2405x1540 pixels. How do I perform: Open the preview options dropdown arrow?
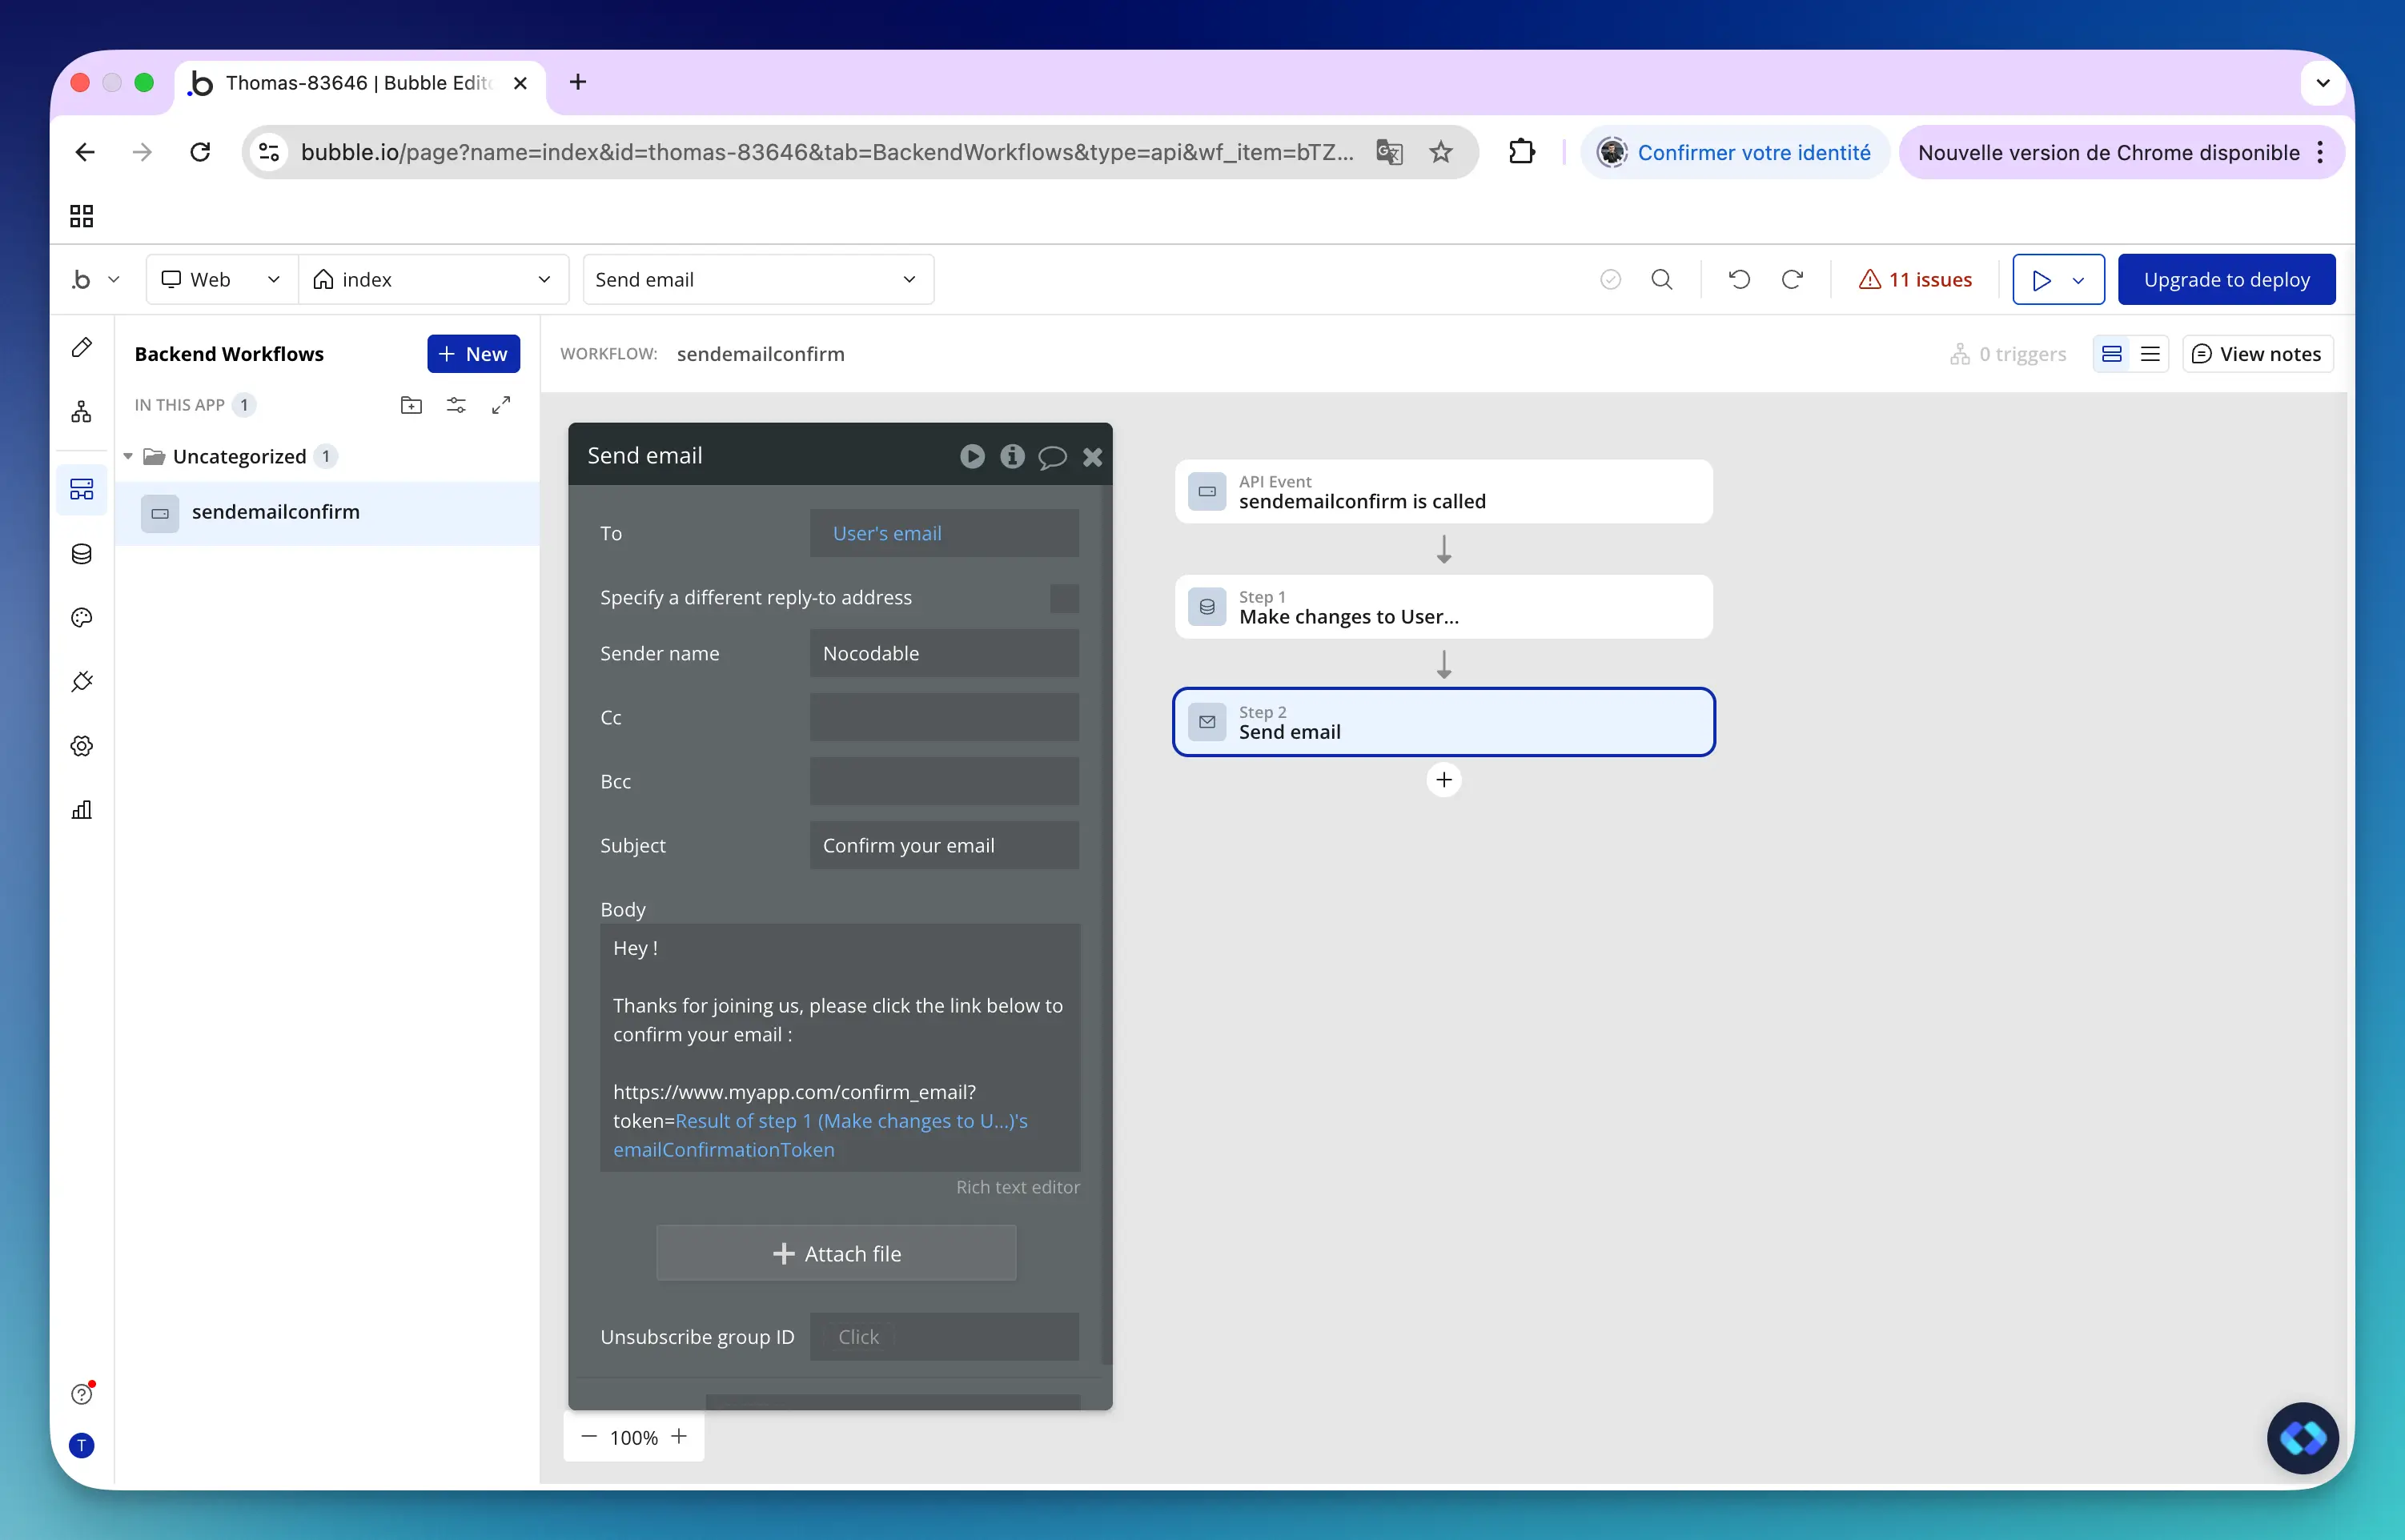(2079, 280)
